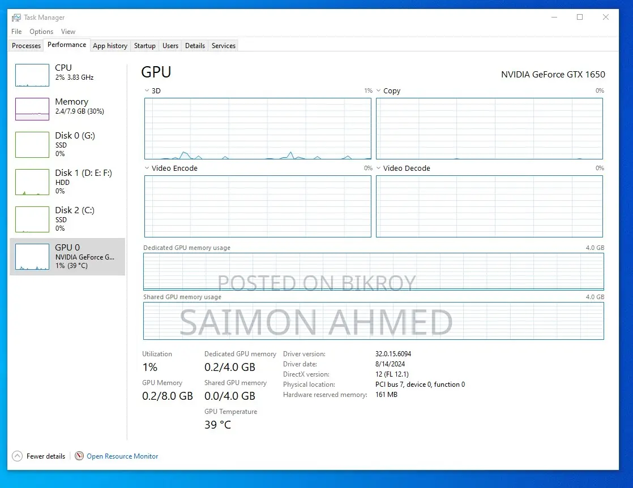This screenshot has width=633, height=488.
Task: Select the Disk 1 (D: E: F:) mini graph
Action: point(32,182)
